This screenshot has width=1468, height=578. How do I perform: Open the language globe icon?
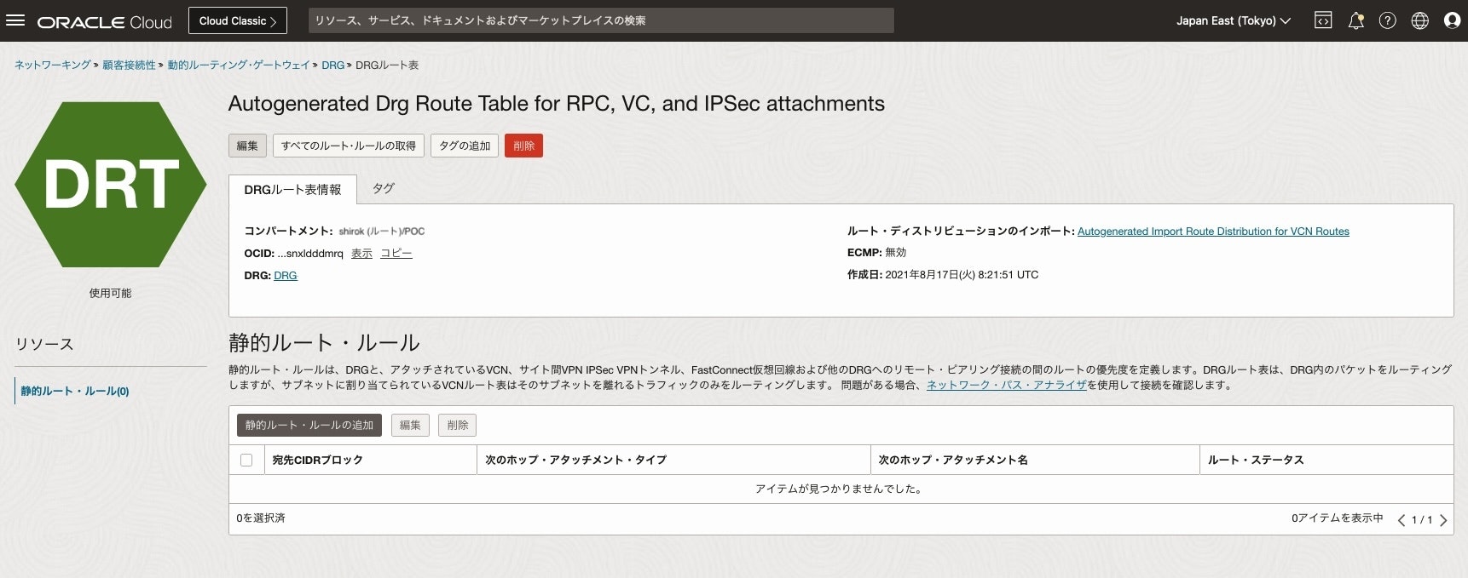(x=1420, y=20)
